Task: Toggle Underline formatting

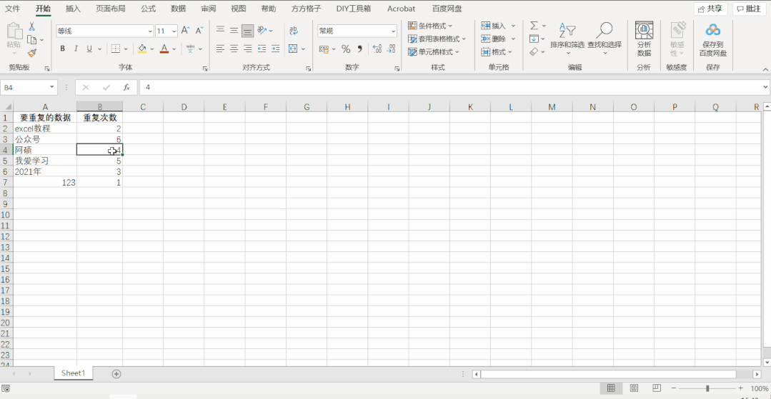Action: (89, 49)
